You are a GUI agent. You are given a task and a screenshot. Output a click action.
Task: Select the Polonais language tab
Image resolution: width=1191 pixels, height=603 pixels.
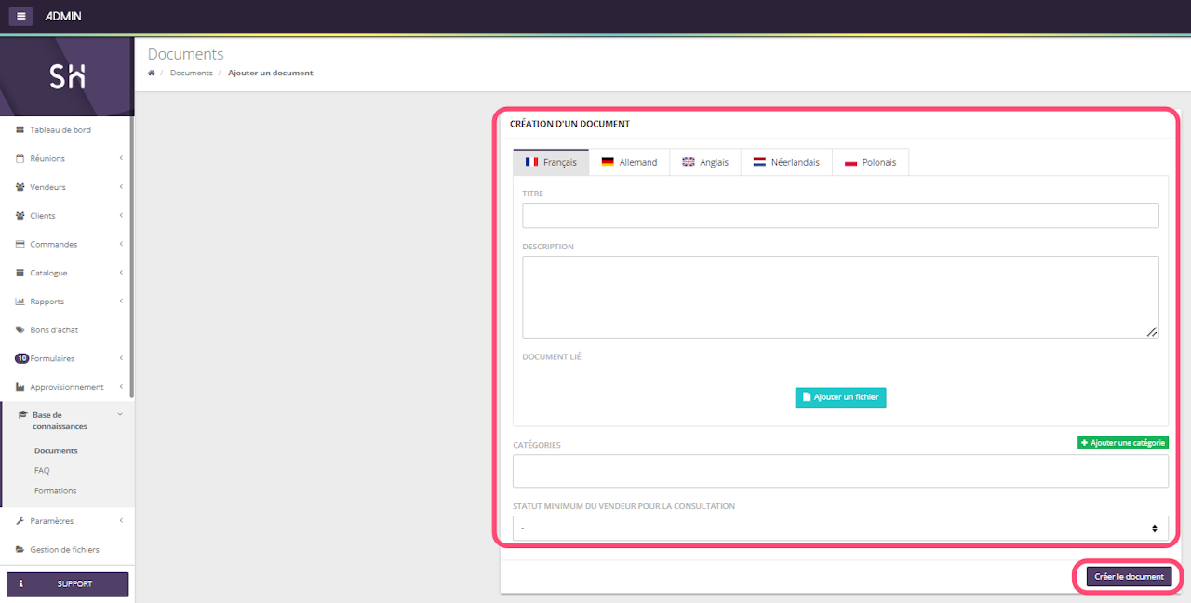click(x=870, y=162)
